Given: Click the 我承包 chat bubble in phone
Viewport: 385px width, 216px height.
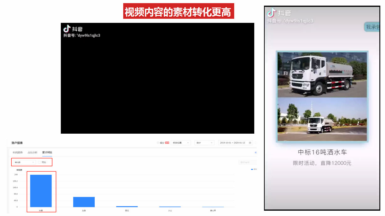Looking at the screenshot, I should tap(372, 27).
